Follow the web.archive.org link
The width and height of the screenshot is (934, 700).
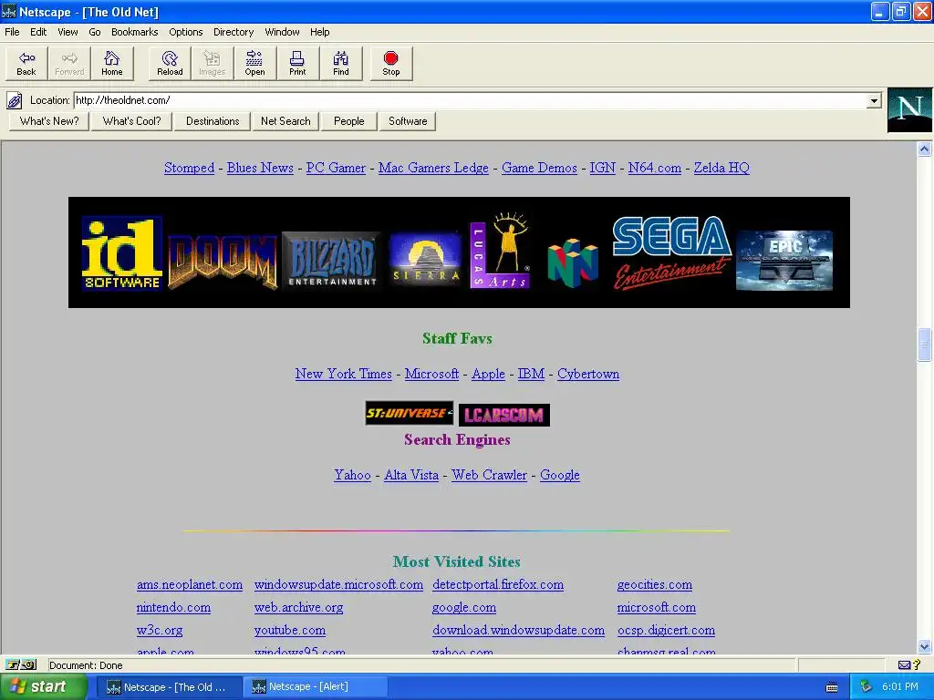298,607
